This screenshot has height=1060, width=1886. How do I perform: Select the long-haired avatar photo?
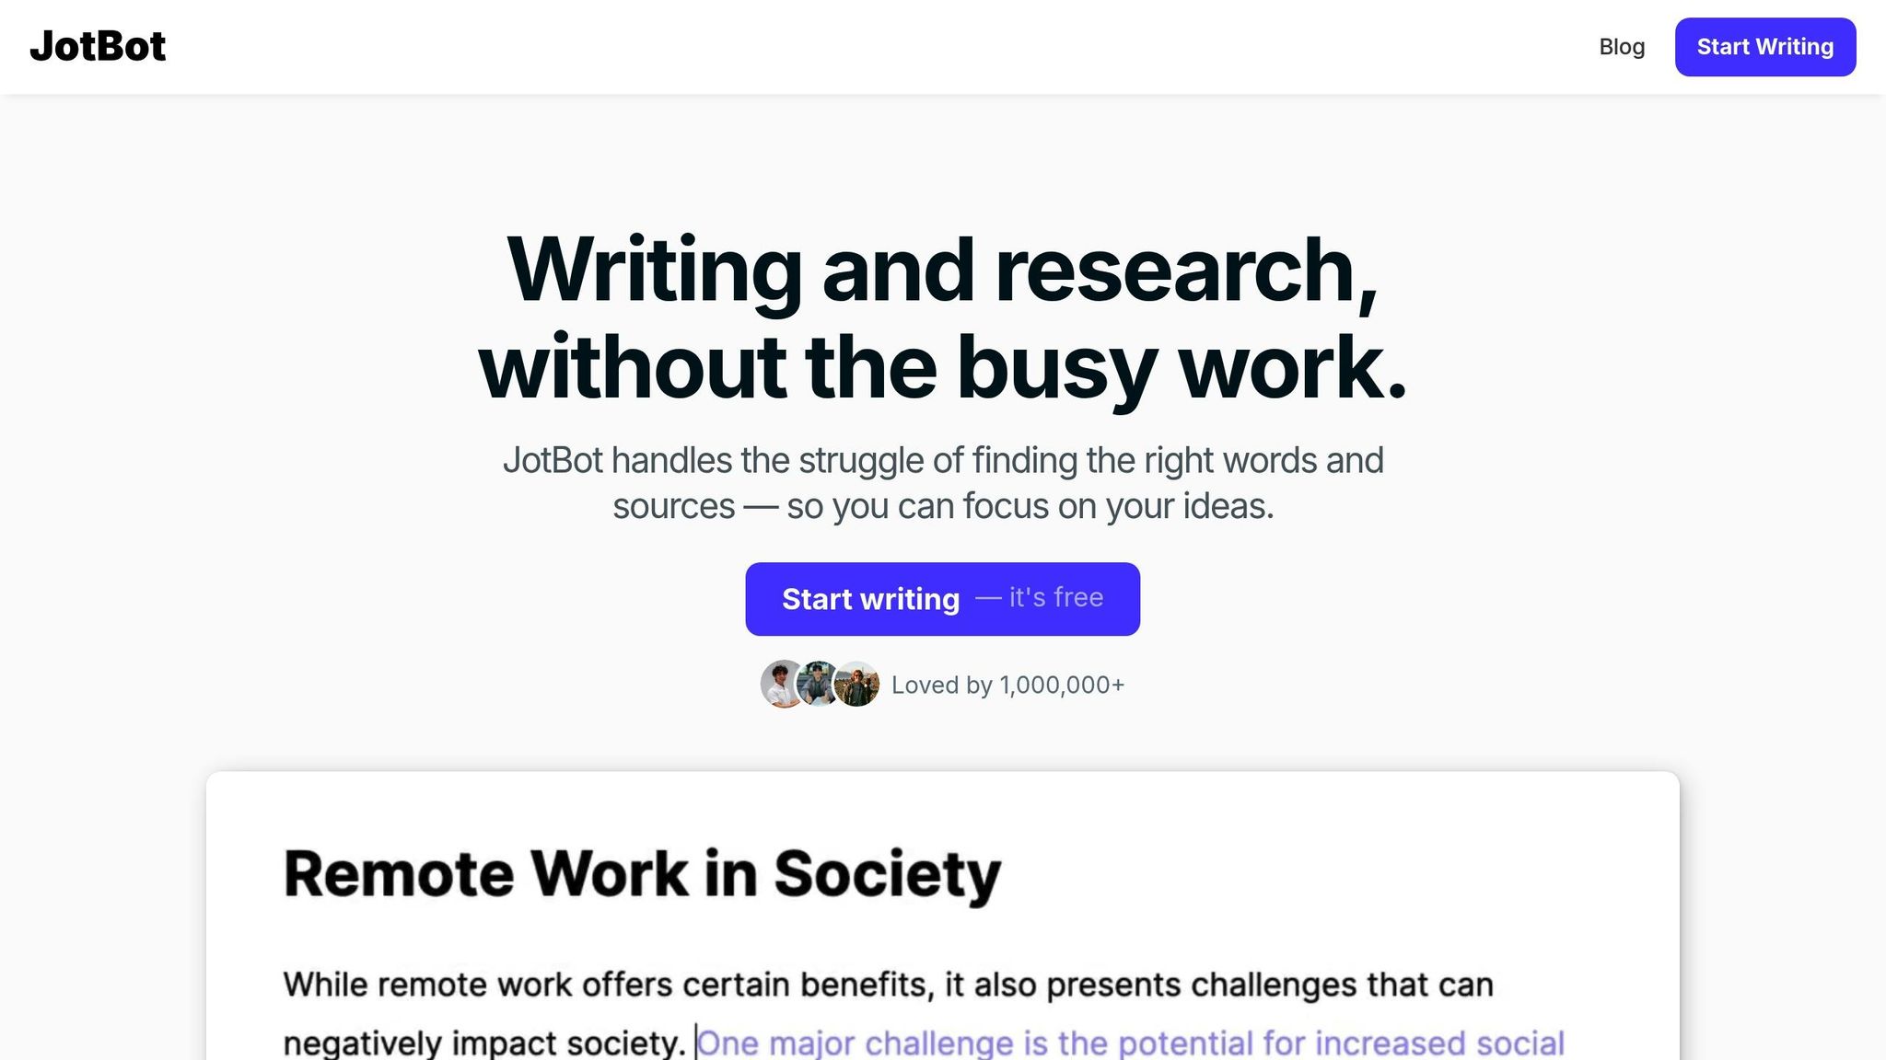point(858,685)
